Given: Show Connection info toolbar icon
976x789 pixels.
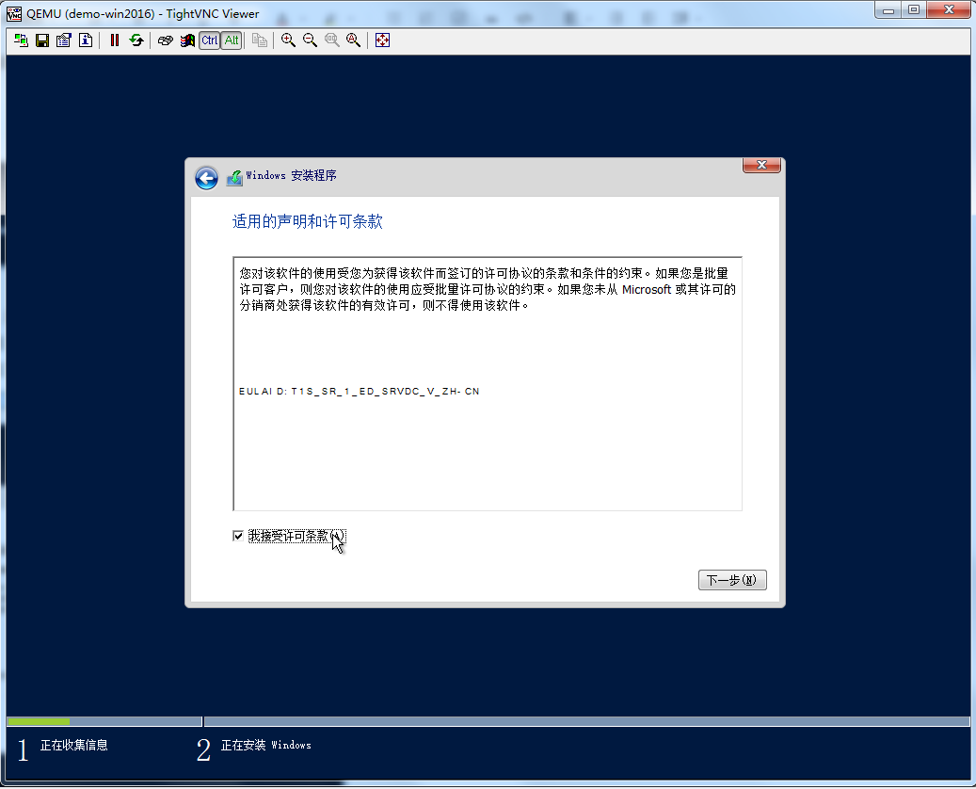Looking at the screenshot, I should (86, 40).
